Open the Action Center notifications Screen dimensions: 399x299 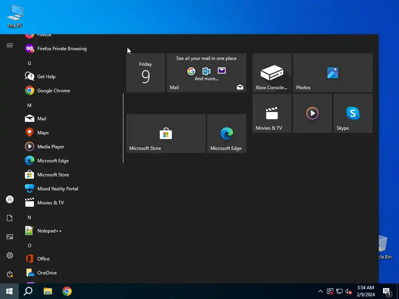(387, 291)
